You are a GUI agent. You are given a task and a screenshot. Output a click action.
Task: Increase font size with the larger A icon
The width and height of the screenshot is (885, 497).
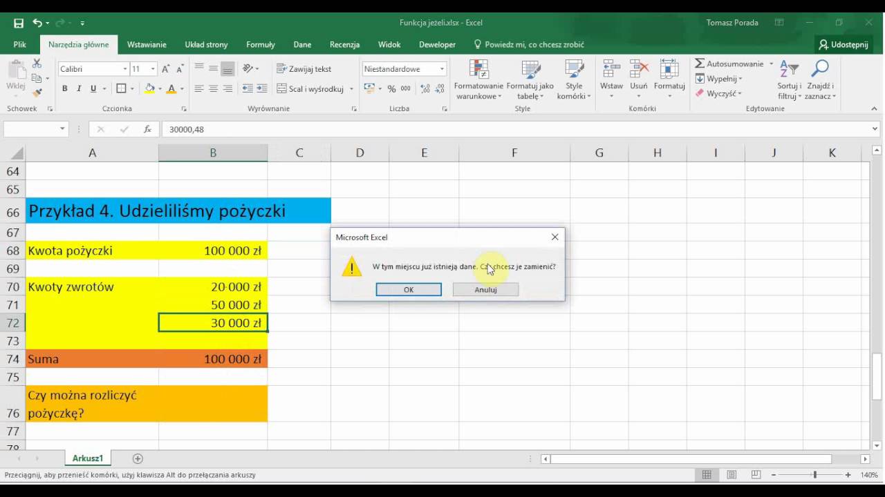coord(166,69)
